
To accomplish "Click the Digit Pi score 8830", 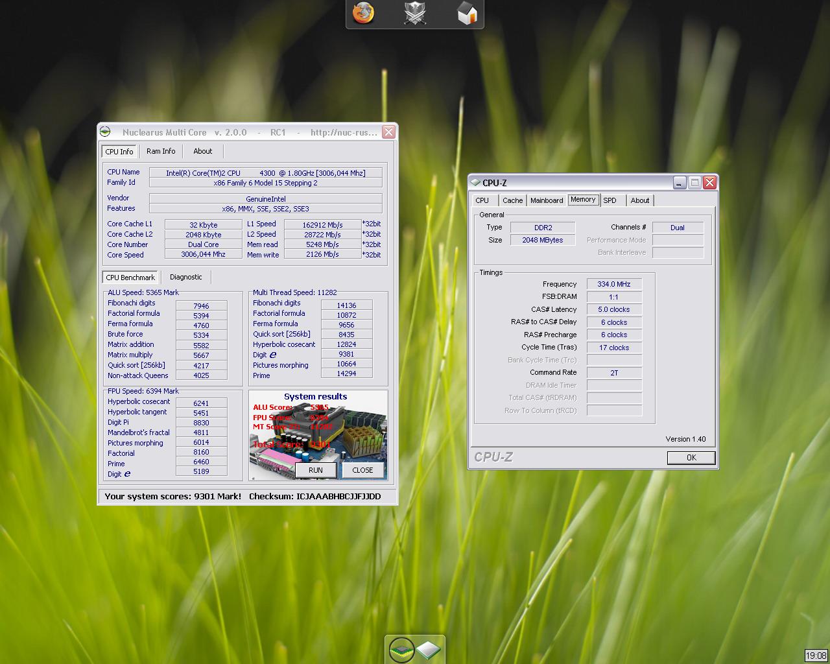I will pyautogui.click(x=202, y=422).
